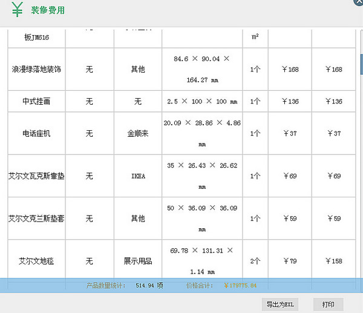Click 1个 in the 浪漫绿落地装饰 row

[255, 69]
